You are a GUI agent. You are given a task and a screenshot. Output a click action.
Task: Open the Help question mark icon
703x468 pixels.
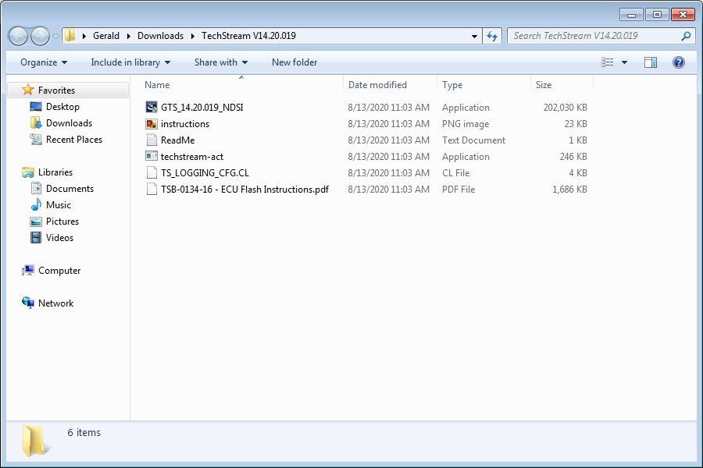tap(679, 62)
